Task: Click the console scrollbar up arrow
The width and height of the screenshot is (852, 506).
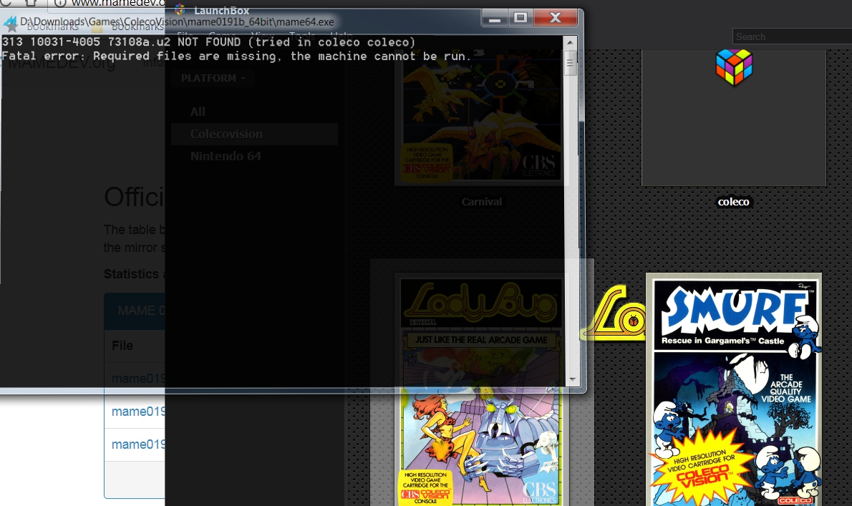Action: click(570, 42)
